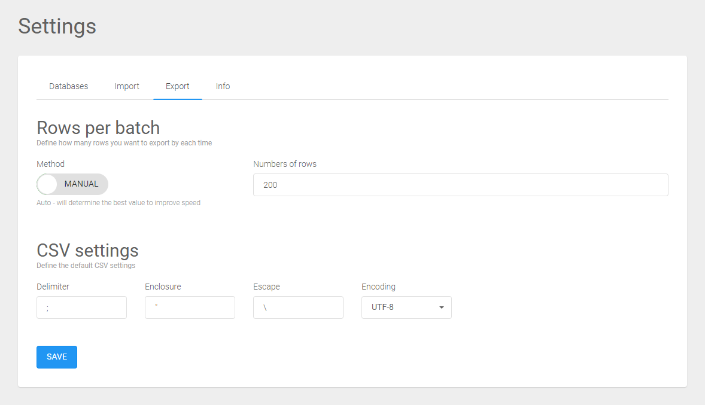Click the Encoding label
This screenshot has width=705, height=405.
click(379, 287)
